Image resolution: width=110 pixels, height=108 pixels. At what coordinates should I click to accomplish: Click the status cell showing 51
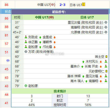tap(7, 52)
